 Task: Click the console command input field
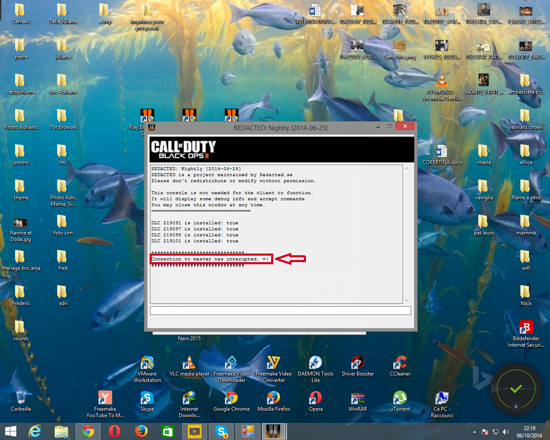pyautogui.click(x=280, y=311)
